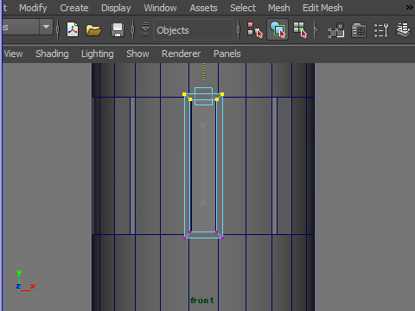Open the Display menu
This screenshot has width=415, height=311.
point(116,8)
